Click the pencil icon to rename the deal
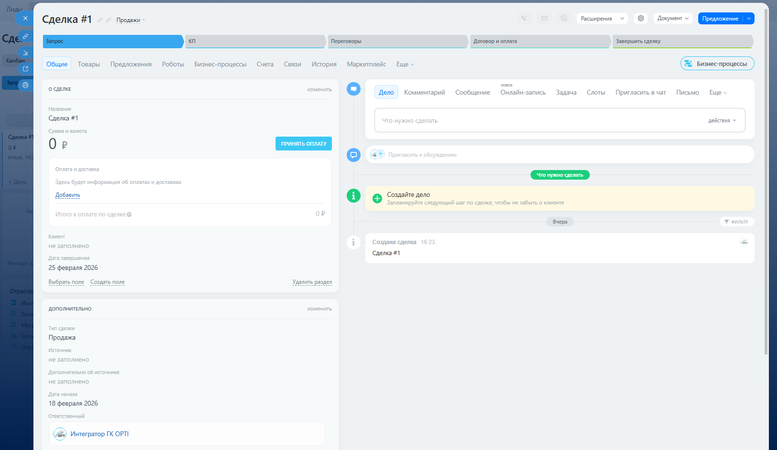 point(100,20)
